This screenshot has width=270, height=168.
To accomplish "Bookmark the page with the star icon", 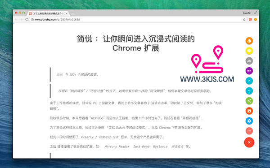I will (244, 19).
